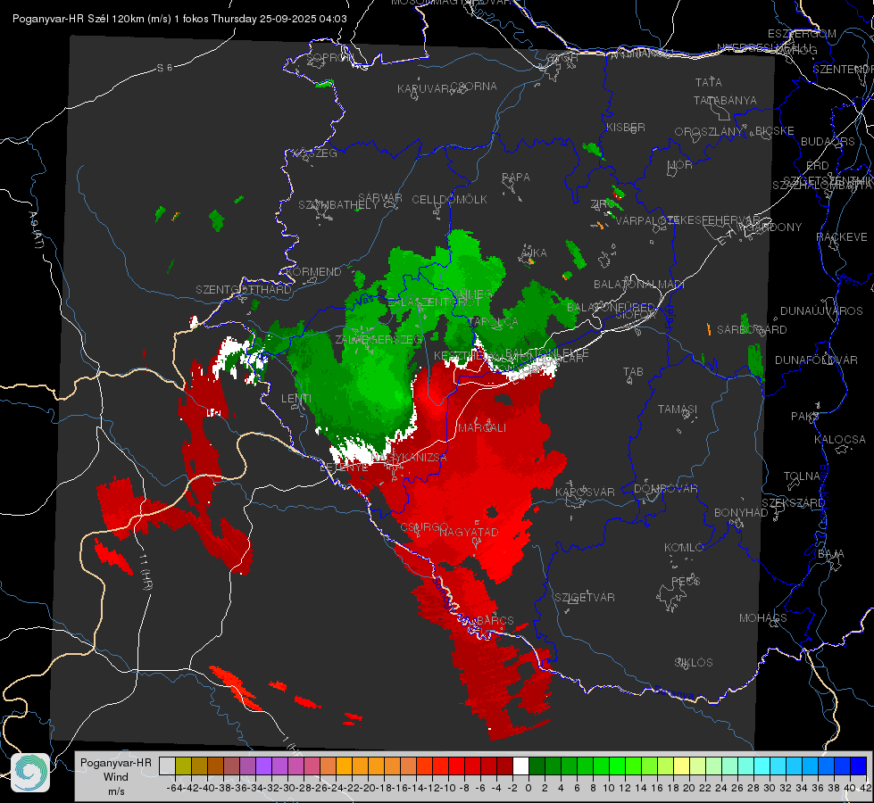This screenshot has height=803, width=874.
Task: Click the white swatch between -2 and 0
Action: (520, 766)
